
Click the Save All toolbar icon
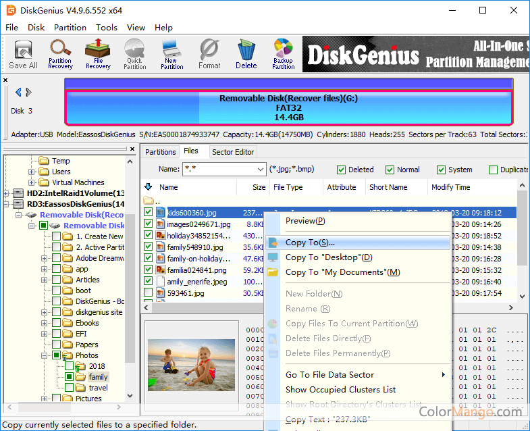pos(23,54)
